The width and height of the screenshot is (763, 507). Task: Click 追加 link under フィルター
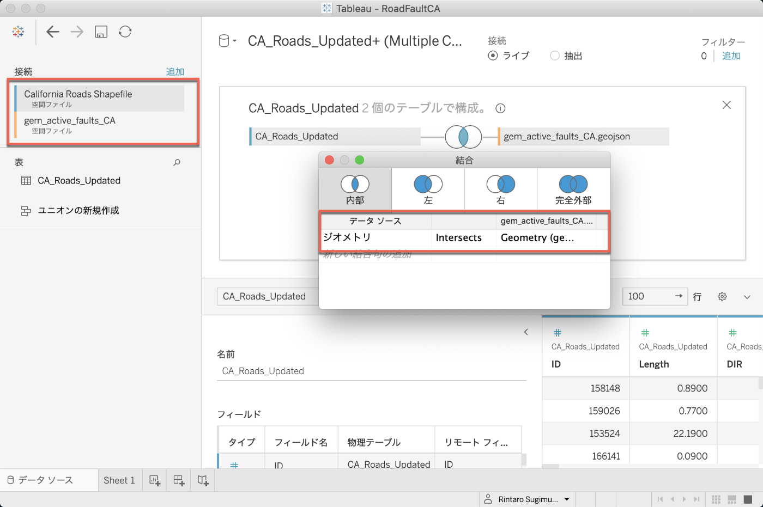pyautogui.click(x=731, y=56)
